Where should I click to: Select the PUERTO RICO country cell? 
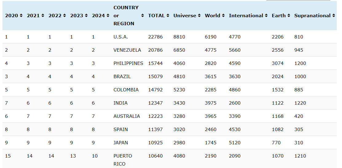123,160
